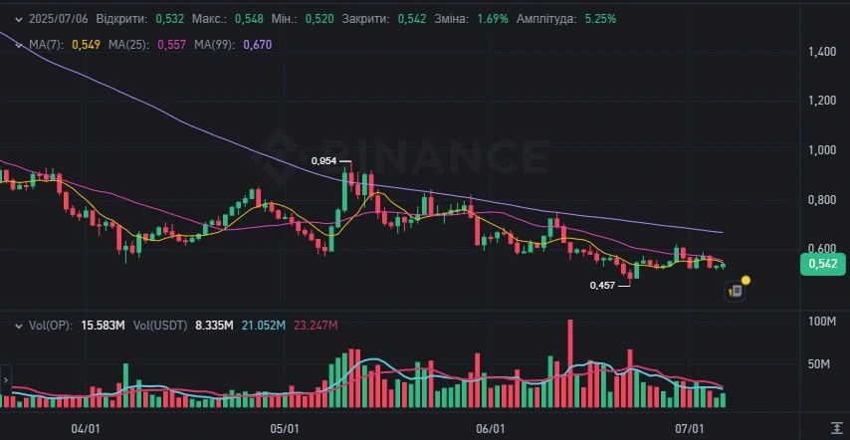The width and height of the screenshot is (850, 440).
Task: Select the MA(7) indicator label
Action: (47, 45)
